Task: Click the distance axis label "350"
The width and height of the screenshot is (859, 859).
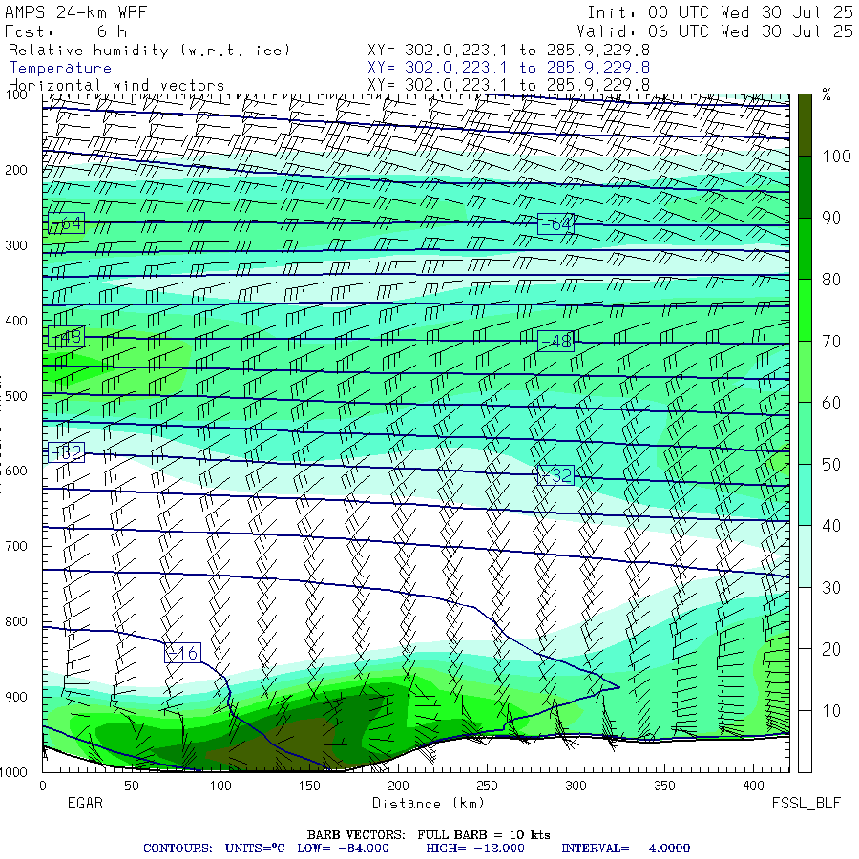Action: point(664,786)
